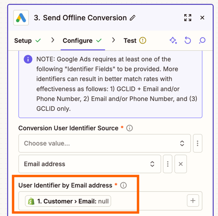Open options menu beside Email address field
This screenshot has height=216, width=218.
tap(168, 164)
